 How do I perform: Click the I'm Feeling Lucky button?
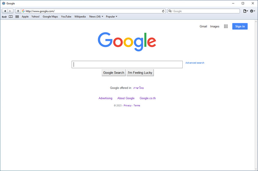[140, 73]
